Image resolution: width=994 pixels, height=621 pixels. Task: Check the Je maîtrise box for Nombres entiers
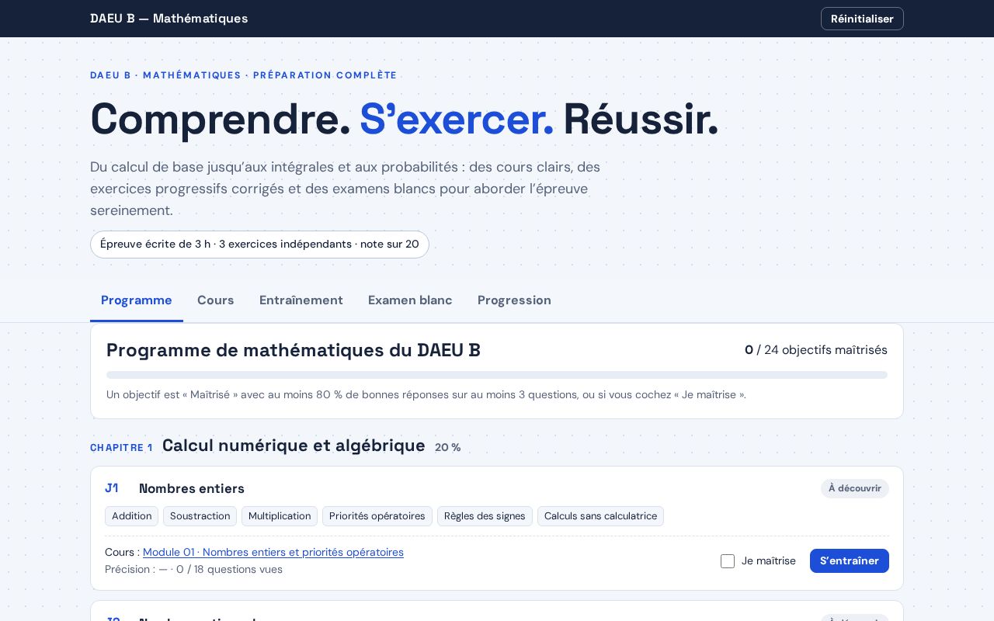coord(728,561)
